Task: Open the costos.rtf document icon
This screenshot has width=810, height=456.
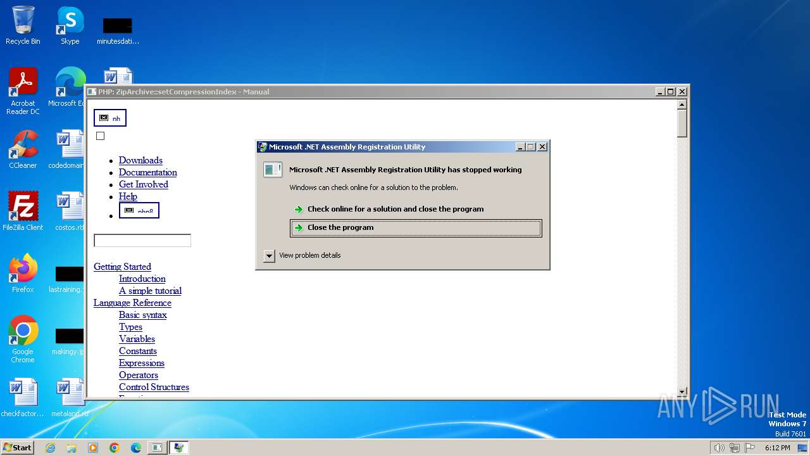Action: [70, 212]
